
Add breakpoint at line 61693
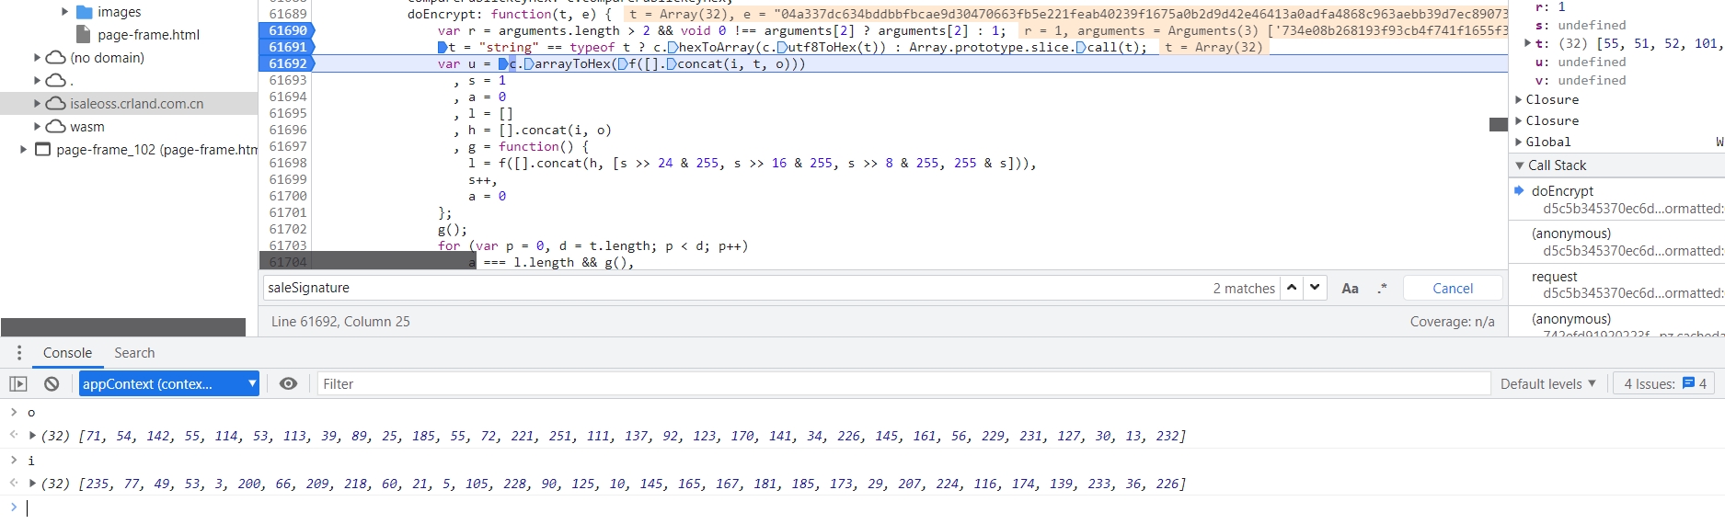(287, 80)
